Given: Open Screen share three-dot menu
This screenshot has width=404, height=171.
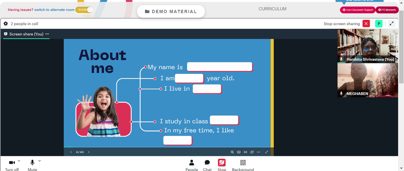Looking at the screenshot, I should click(x=47, y=34).
